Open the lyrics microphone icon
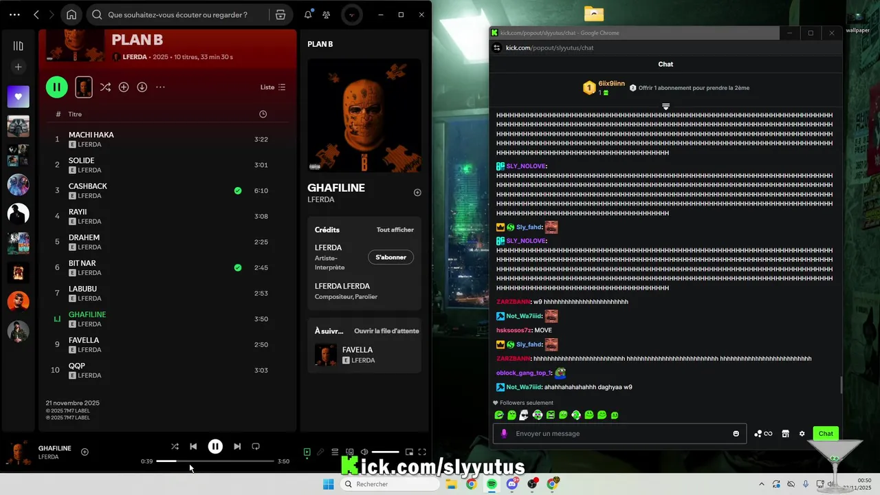 320,452
